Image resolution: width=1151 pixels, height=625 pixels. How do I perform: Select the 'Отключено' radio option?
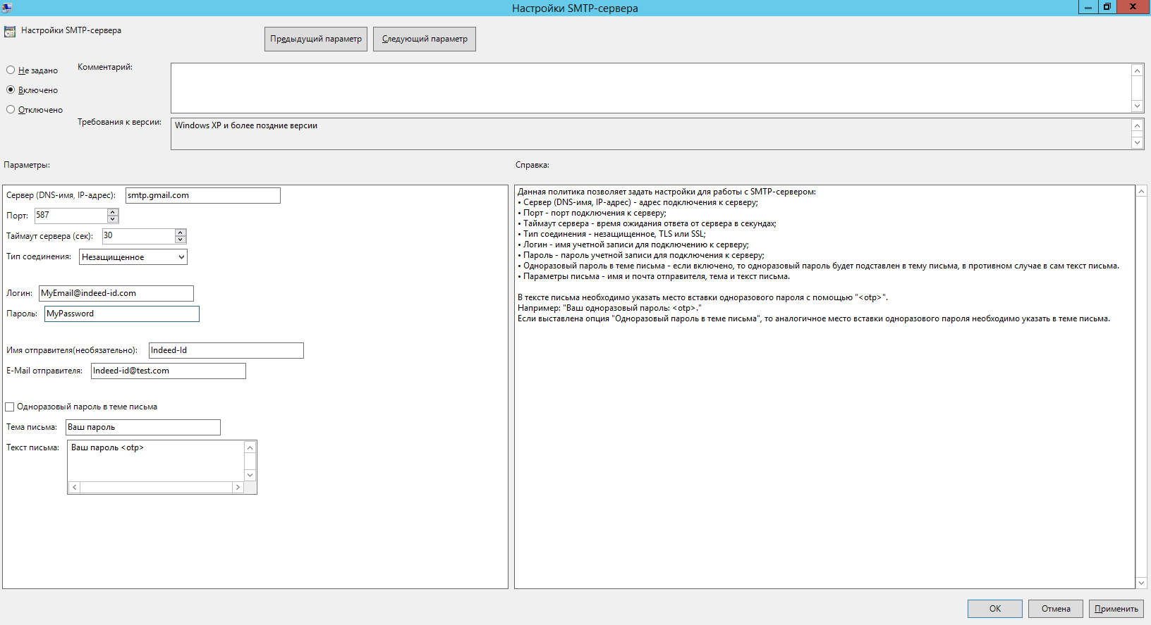[11, 110]
